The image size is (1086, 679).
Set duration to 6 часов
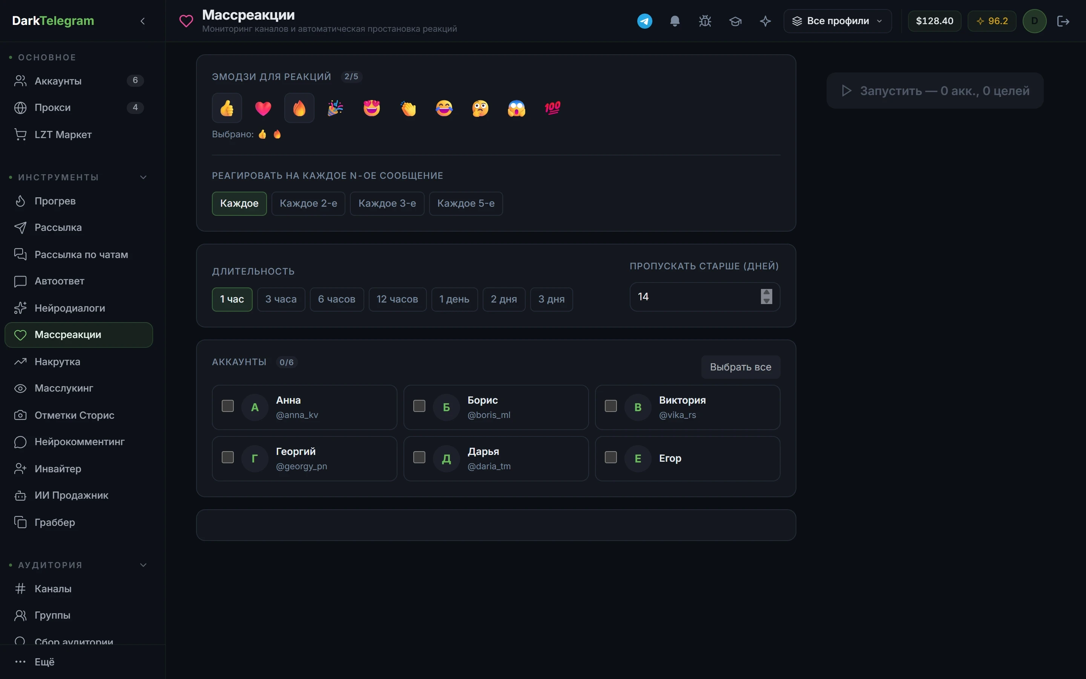click(x=337, y=299)
